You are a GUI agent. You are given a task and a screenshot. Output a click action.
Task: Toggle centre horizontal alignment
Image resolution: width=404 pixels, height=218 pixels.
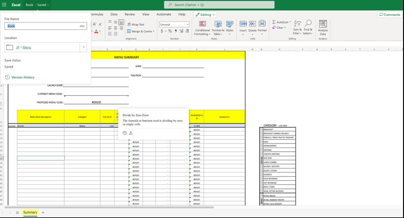point(115,28)
